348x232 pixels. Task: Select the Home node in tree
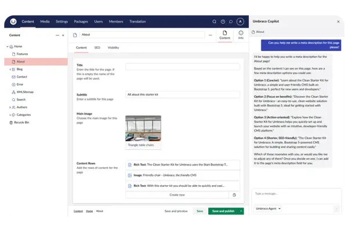[18, 46]
